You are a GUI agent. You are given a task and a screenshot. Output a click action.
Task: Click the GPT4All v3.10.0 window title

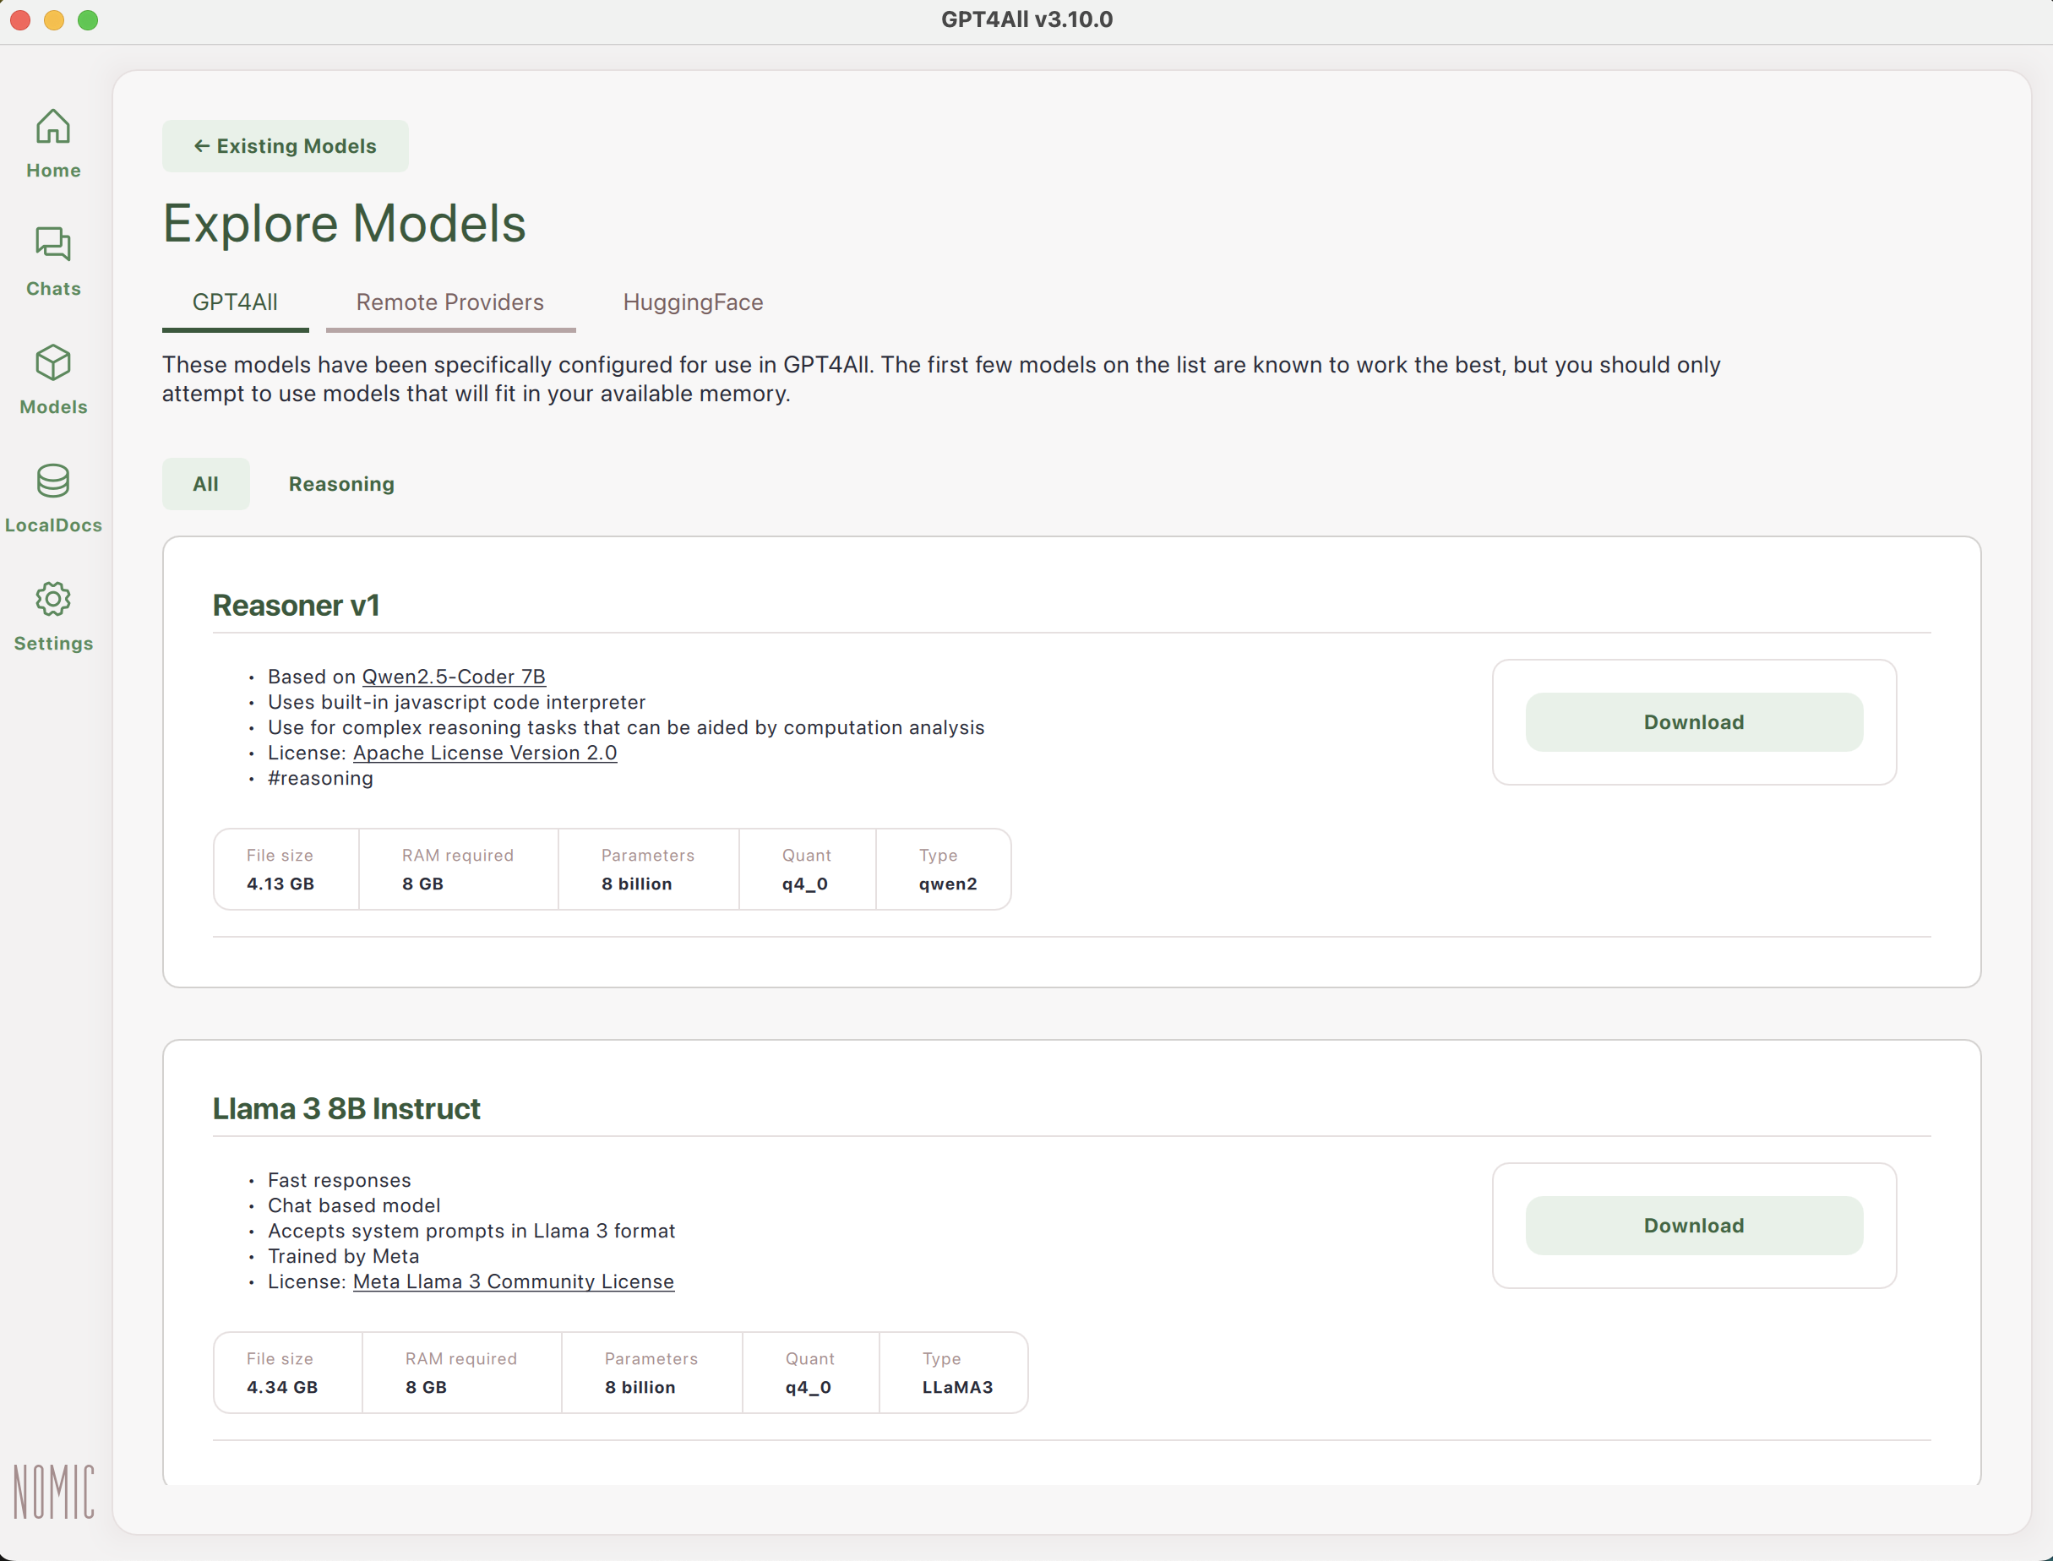tap(1027, 19)
